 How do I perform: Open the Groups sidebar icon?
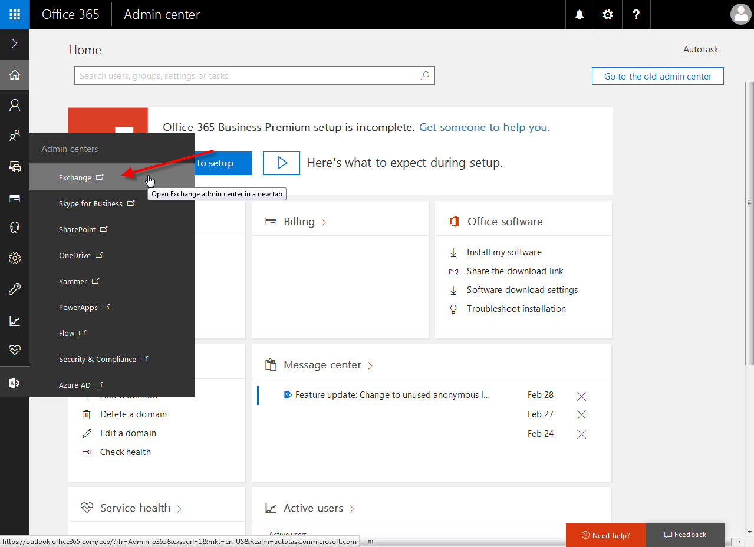coord(14,136)
